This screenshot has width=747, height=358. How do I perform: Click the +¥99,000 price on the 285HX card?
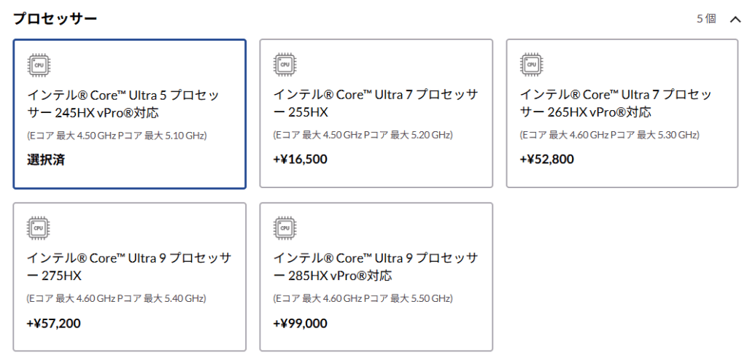300,322
